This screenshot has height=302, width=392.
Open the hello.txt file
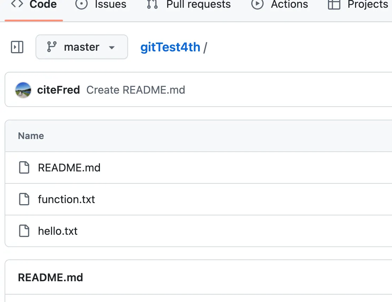pyautogui.click(x=58, y=231)
